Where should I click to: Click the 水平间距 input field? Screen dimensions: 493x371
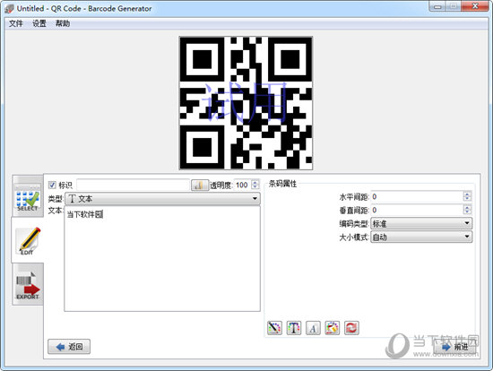coord(417,197)
